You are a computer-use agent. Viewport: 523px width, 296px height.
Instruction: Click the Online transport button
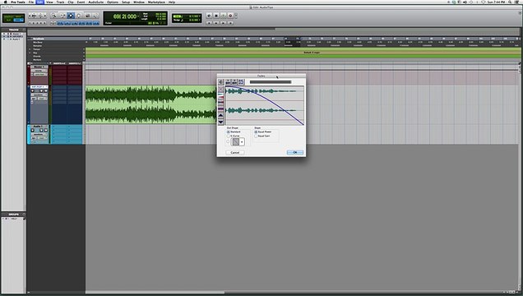[x=209, y=16]
